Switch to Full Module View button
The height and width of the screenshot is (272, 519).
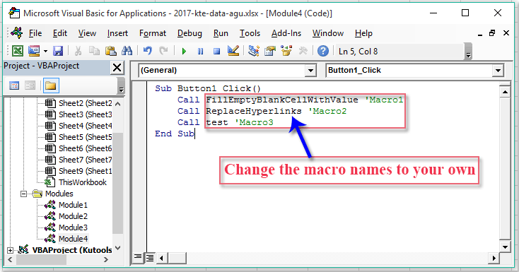click(150, 257)
